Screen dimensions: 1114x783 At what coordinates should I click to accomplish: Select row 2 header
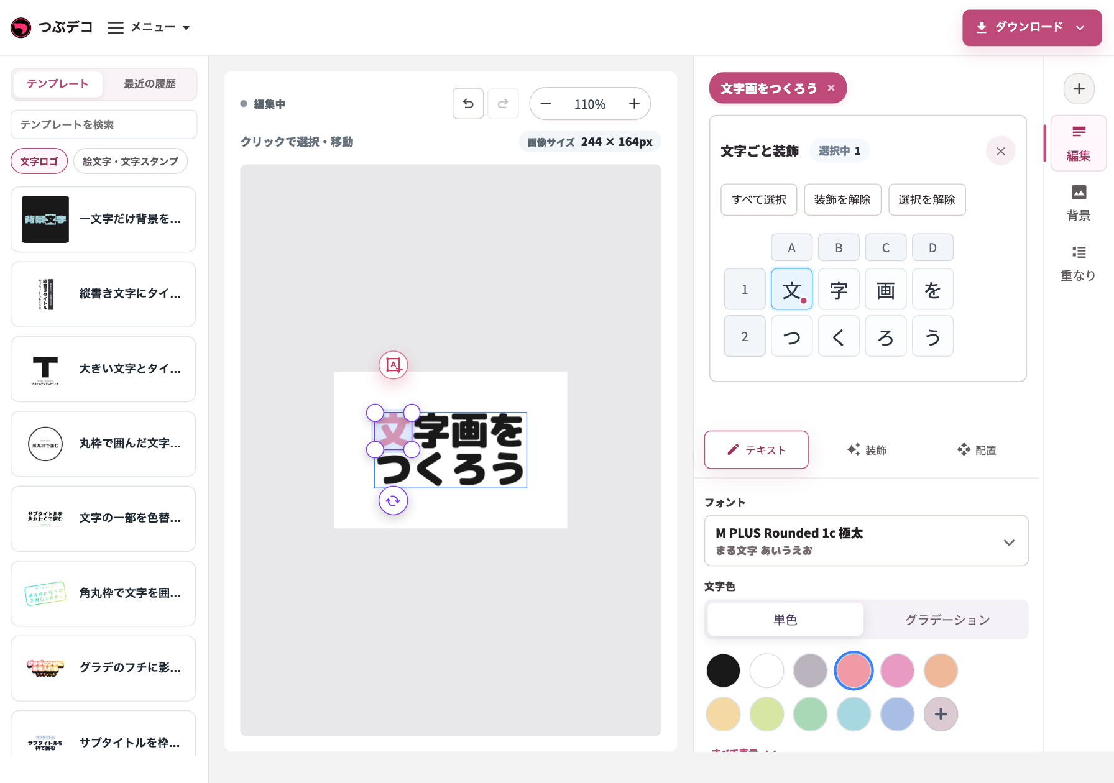[745, 336]
